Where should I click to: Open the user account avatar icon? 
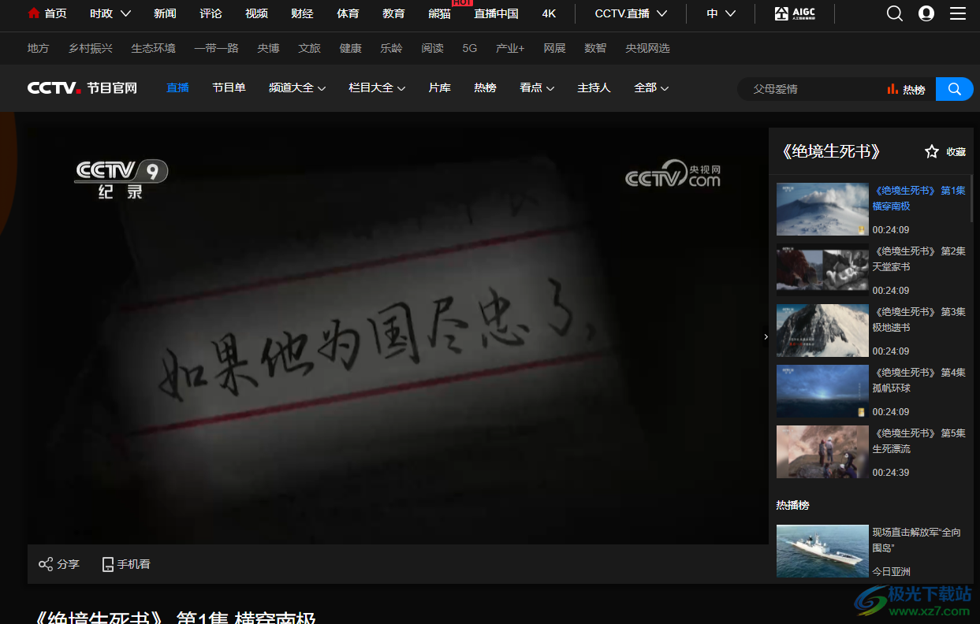coord(926,13)
